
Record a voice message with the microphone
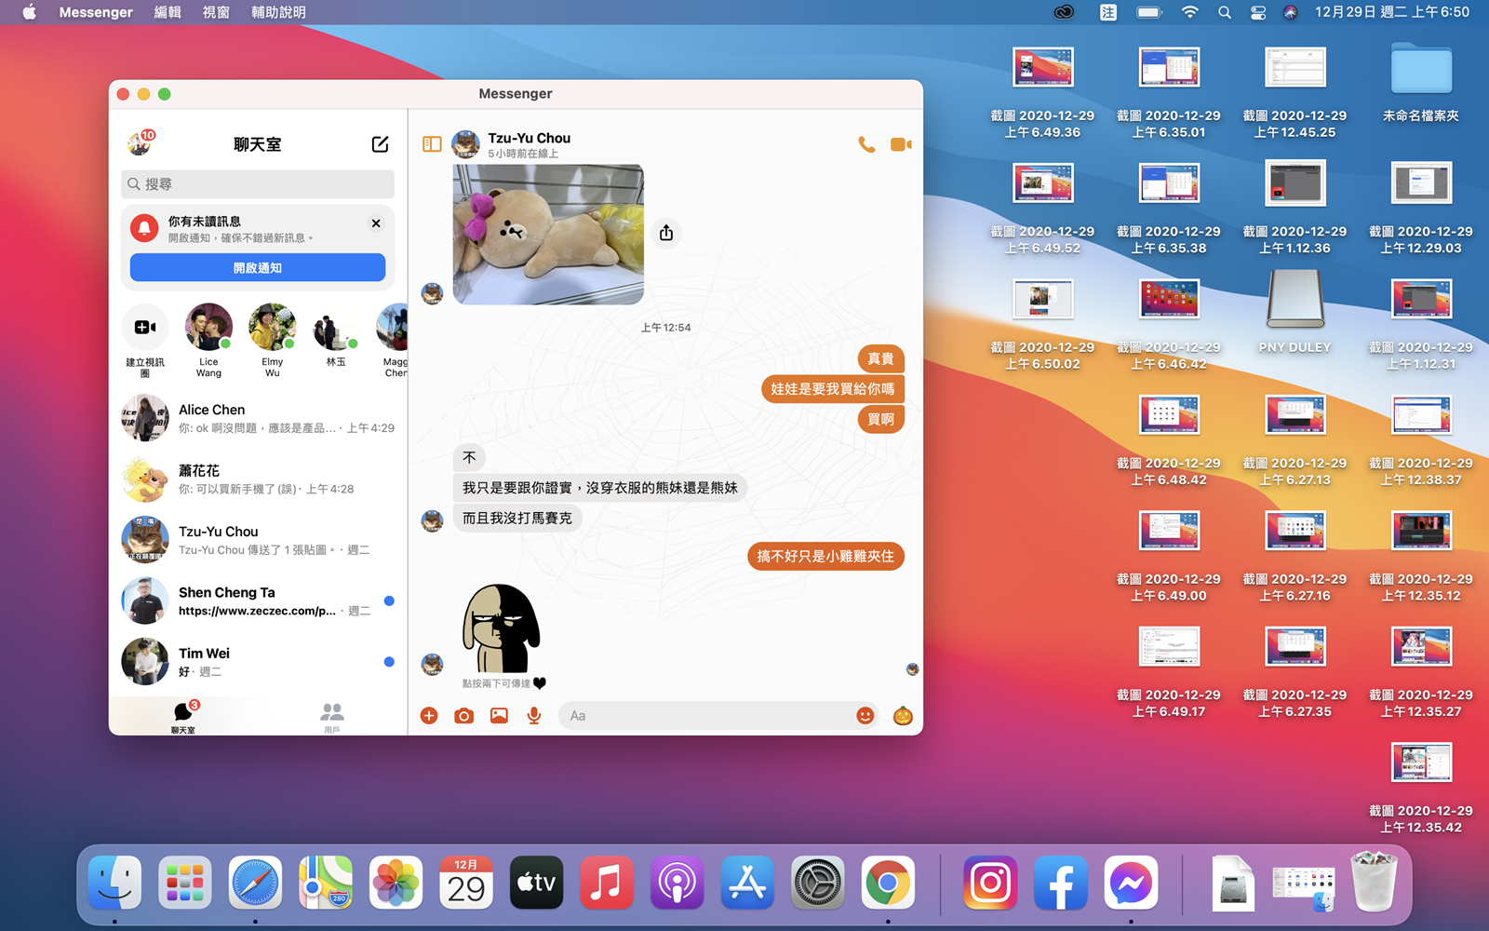click(533, 716)
